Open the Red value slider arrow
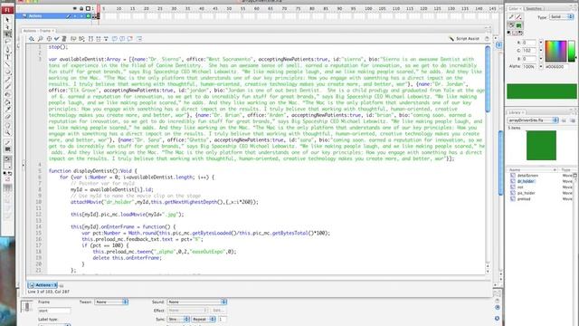 pos(541,43)
